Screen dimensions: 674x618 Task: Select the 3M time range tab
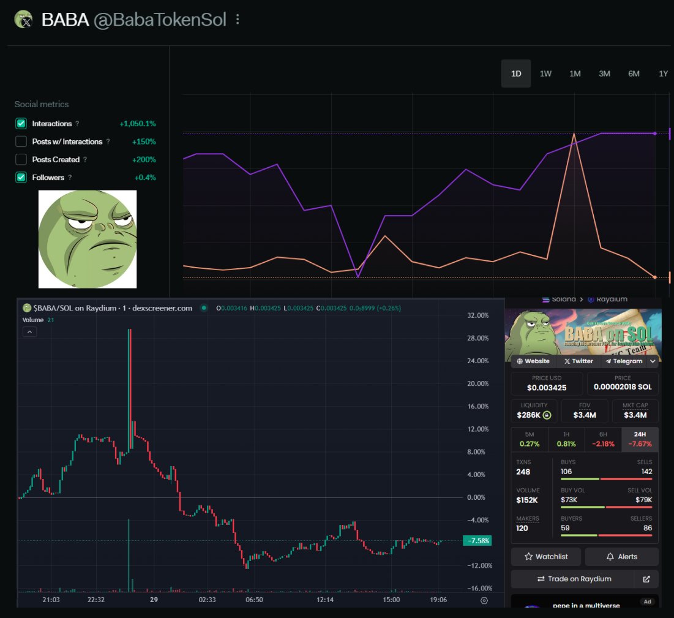coord(604,73)
